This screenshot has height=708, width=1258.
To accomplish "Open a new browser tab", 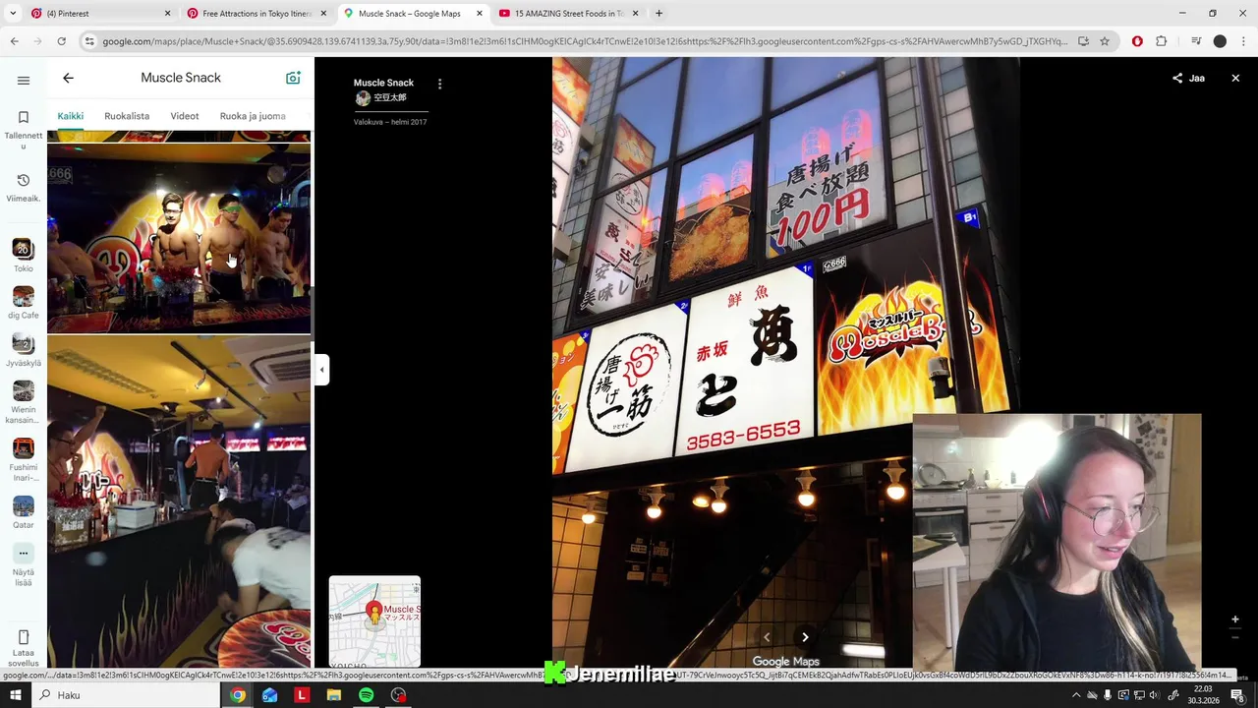I will pos(658,14).
